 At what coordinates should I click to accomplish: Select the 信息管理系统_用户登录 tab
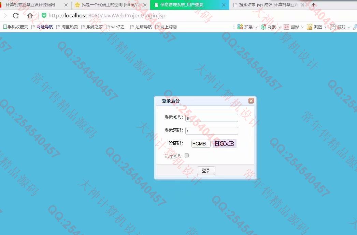point(189,5)
